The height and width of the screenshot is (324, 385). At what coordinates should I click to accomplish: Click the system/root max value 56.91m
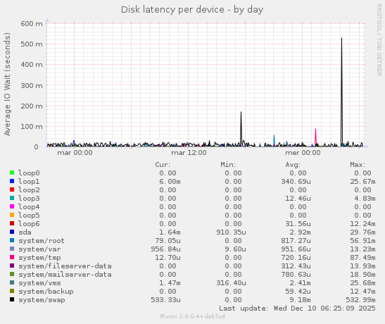(x=362, y=240)
